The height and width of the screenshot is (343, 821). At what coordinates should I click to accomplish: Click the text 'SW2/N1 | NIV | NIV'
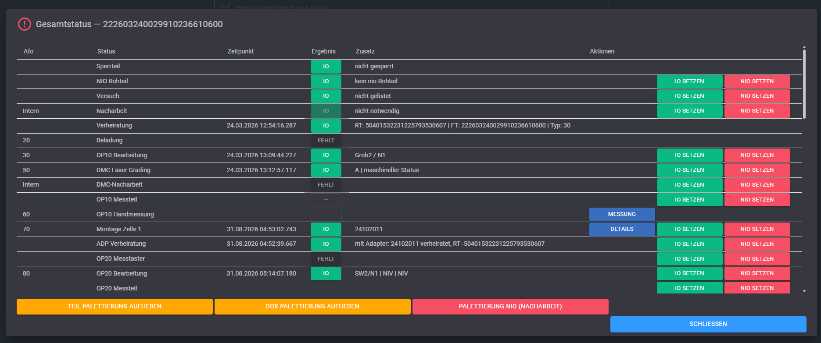tap(381, 273)
